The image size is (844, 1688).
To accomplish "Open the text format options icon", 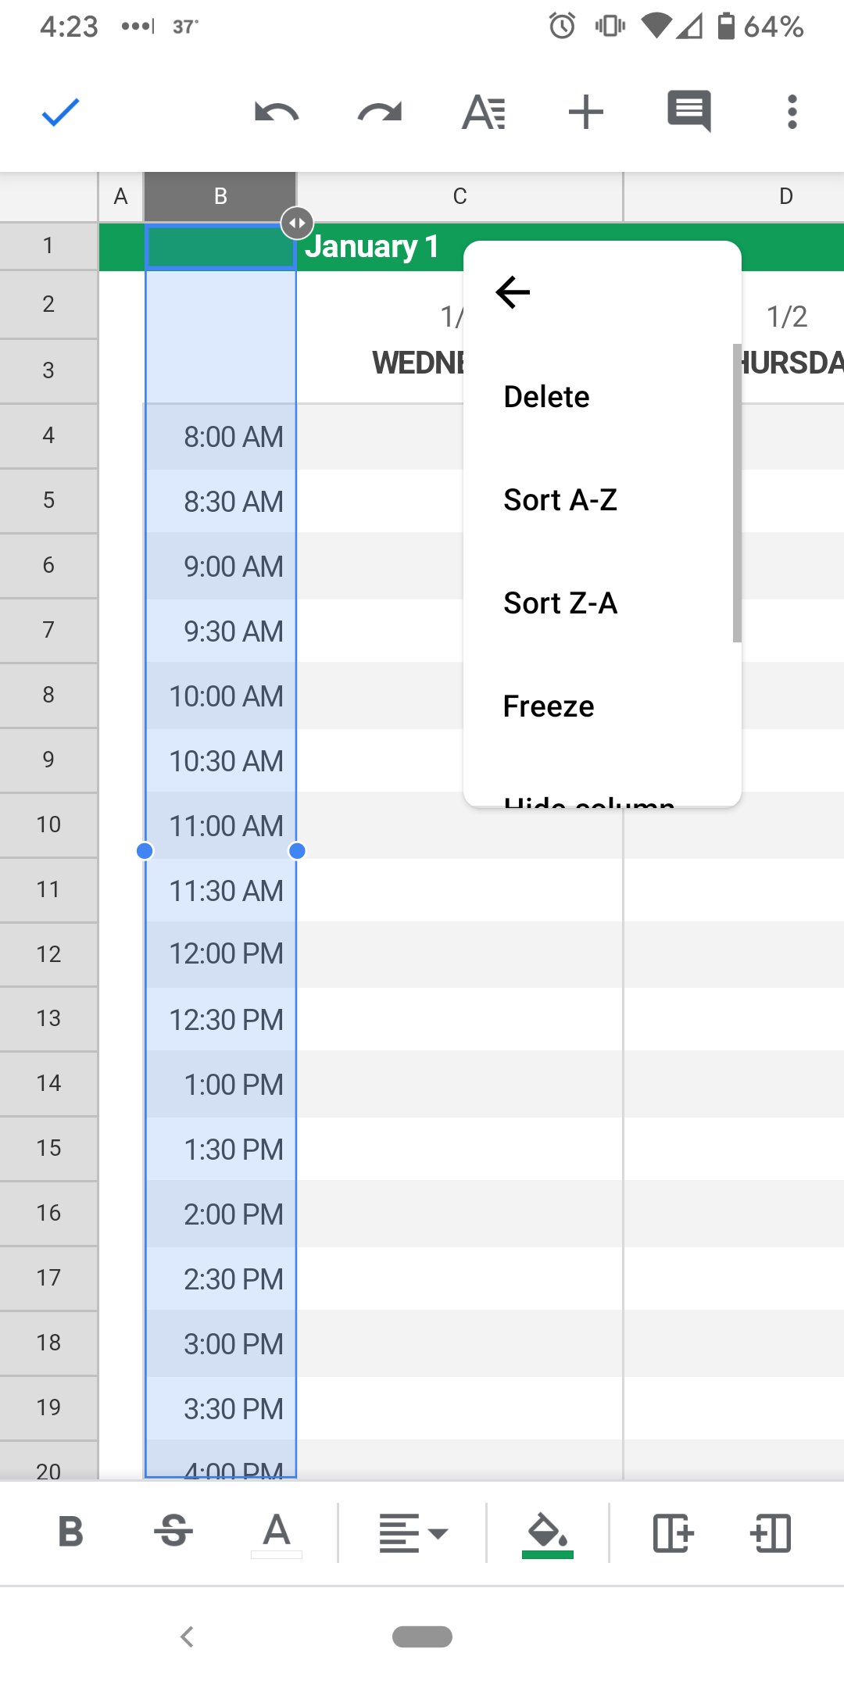I will click(x=484, y=113).
